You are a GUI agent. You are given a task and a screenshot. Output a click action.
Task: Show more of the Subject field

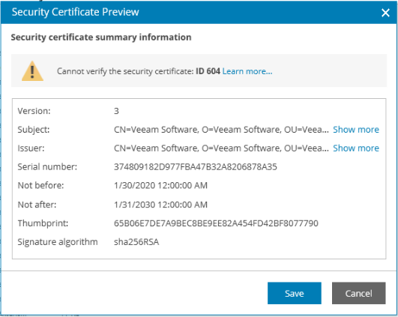356,130
